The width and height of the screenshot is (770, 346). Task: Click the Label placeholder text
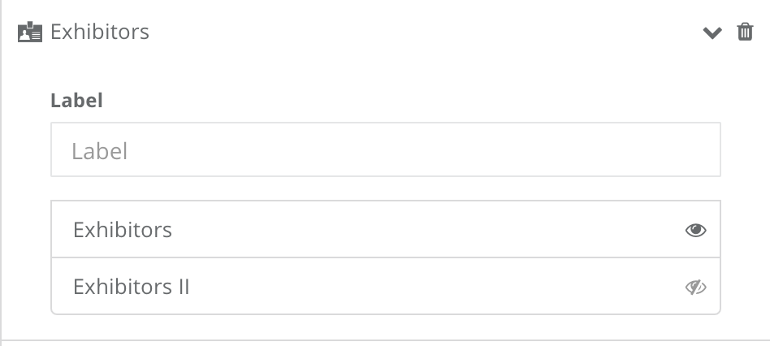[x=100, y=151]
